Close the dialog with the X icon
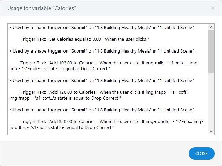Image resolution: width=222 pixels, height=166 pixels. coord(213,8)
